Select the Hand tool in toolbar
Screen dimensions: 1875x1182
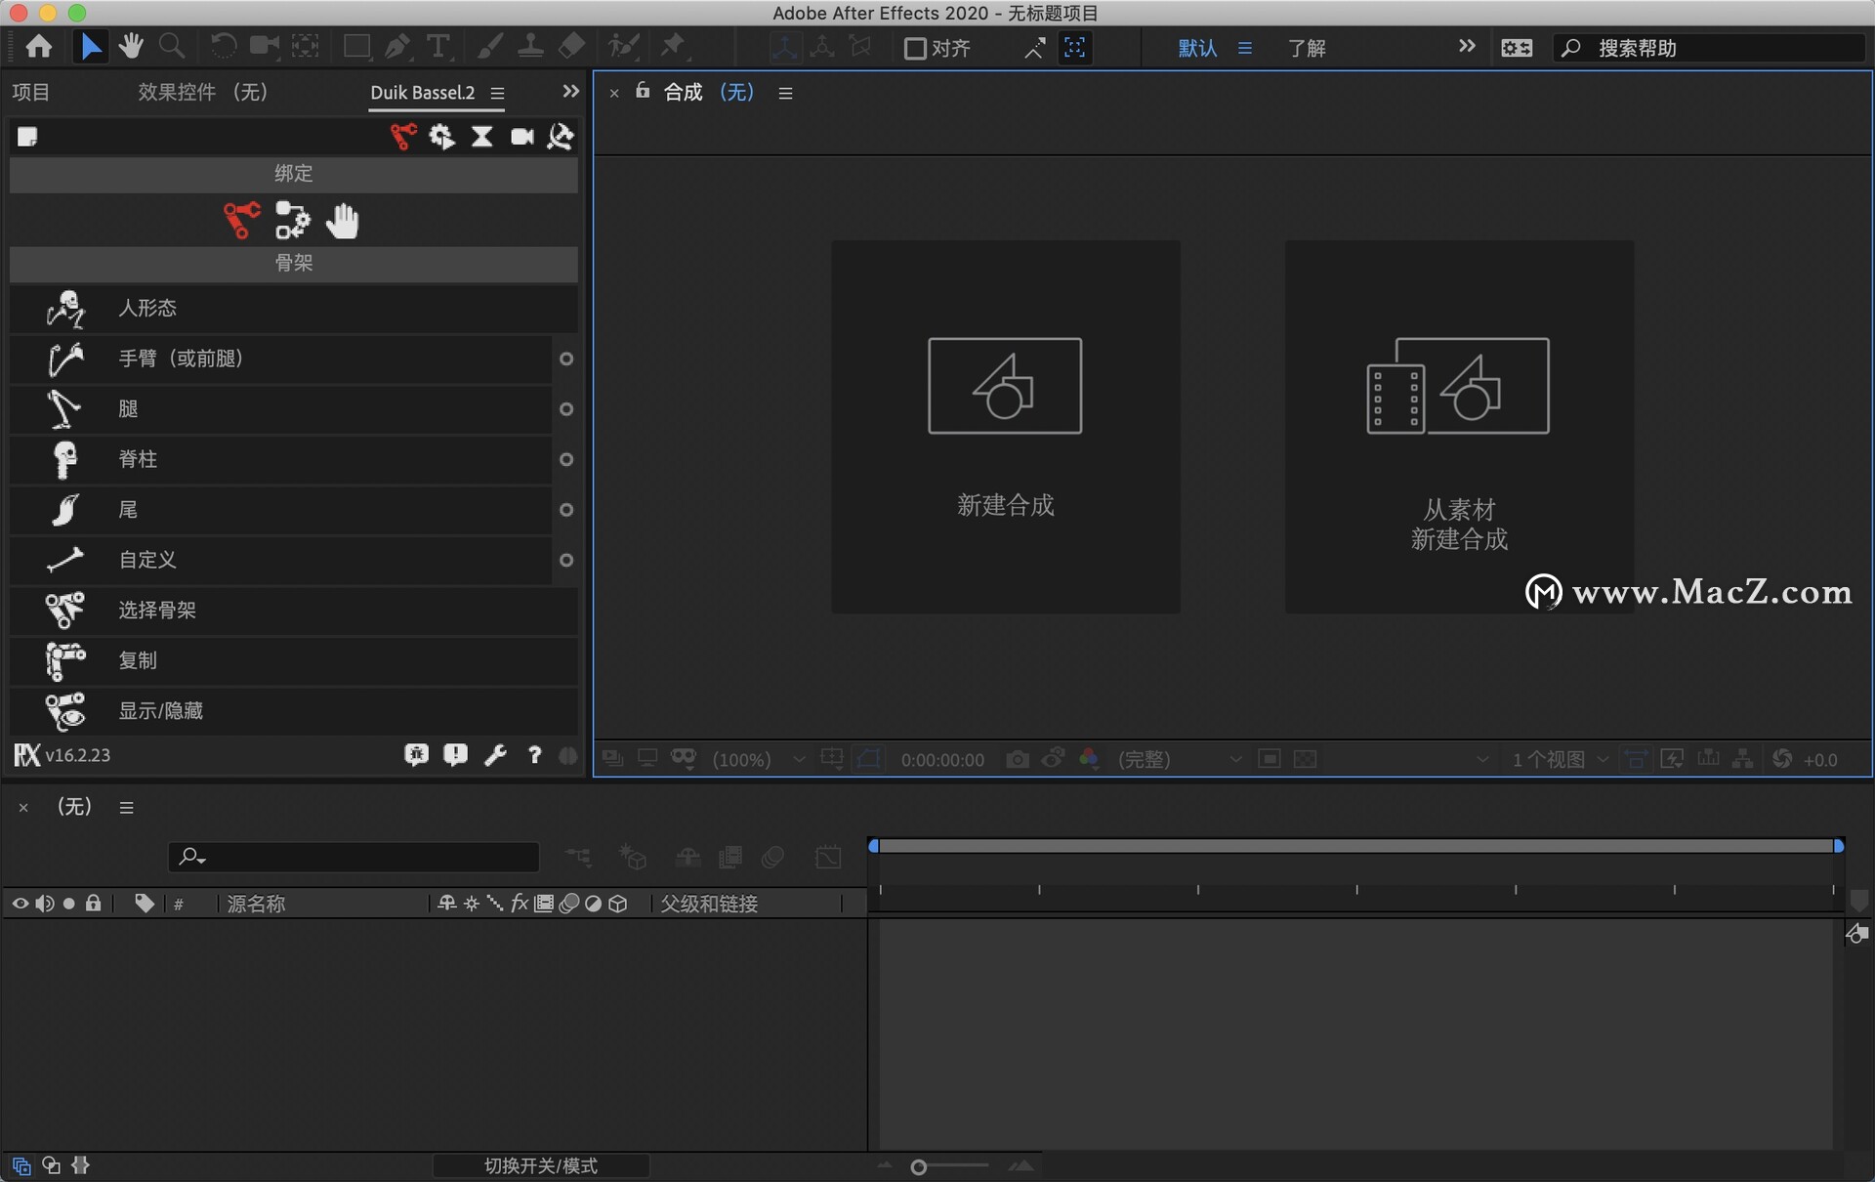pyautogui.click(x=131, y=47)
